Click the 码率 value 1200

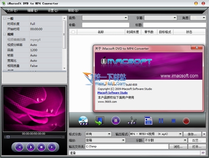[34, 50]
